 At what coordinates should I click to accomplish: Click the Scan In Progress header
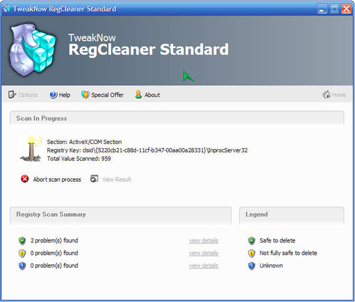click(177, 118)
